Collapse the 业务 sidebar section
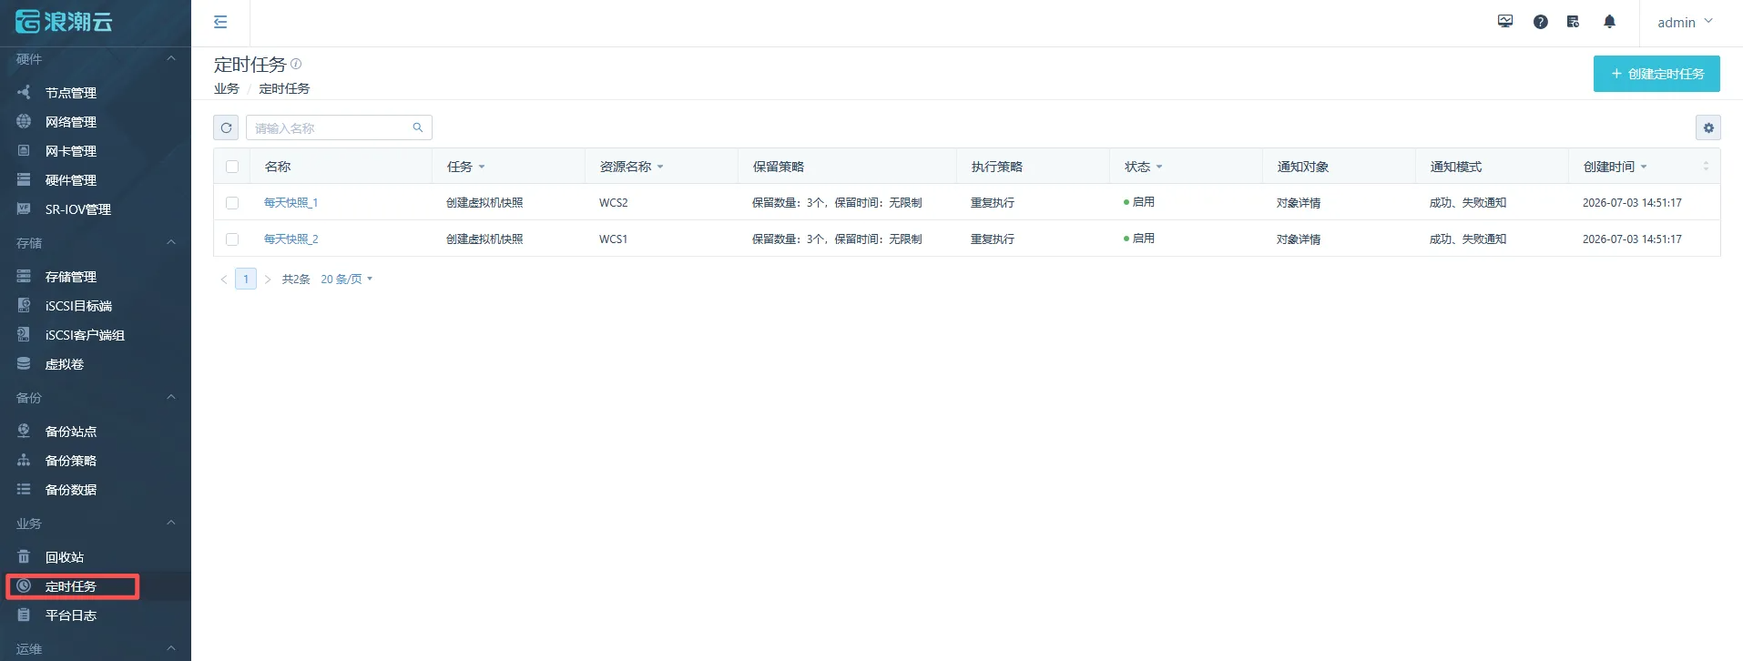Image resolution: width=1743 pixels, height=661 pixels. pos(170,523)
